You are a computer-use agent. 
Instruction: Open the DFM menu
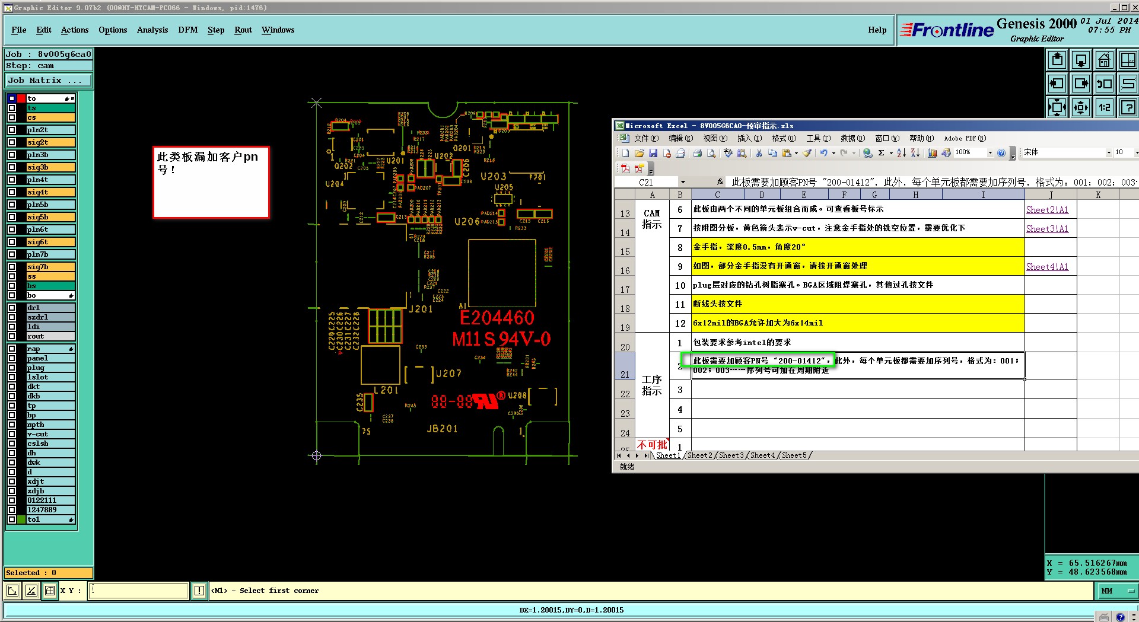188,30
